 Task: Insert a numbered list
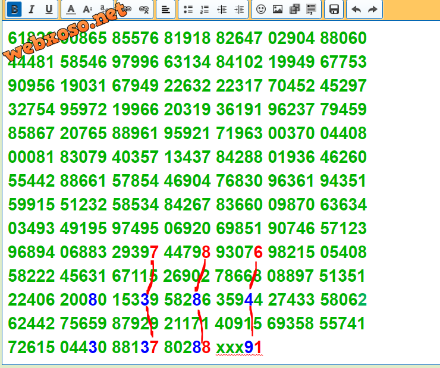(x=205, y=9)
